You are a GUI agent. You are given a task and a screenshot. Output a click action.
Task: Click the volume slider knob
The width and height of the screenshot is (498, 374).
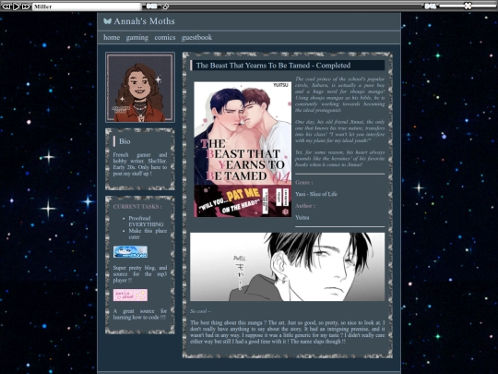[x=468, y=6]
